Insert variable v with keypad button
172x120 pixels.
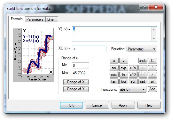click(124, 61)
